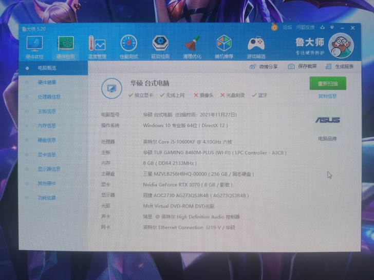Click the High Definition Audio sound card value

pyautogui.click(x=191, y=216)
